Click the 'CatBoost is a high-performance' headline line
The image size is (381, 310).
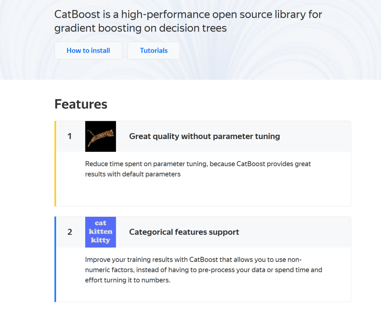pos(188,14)
